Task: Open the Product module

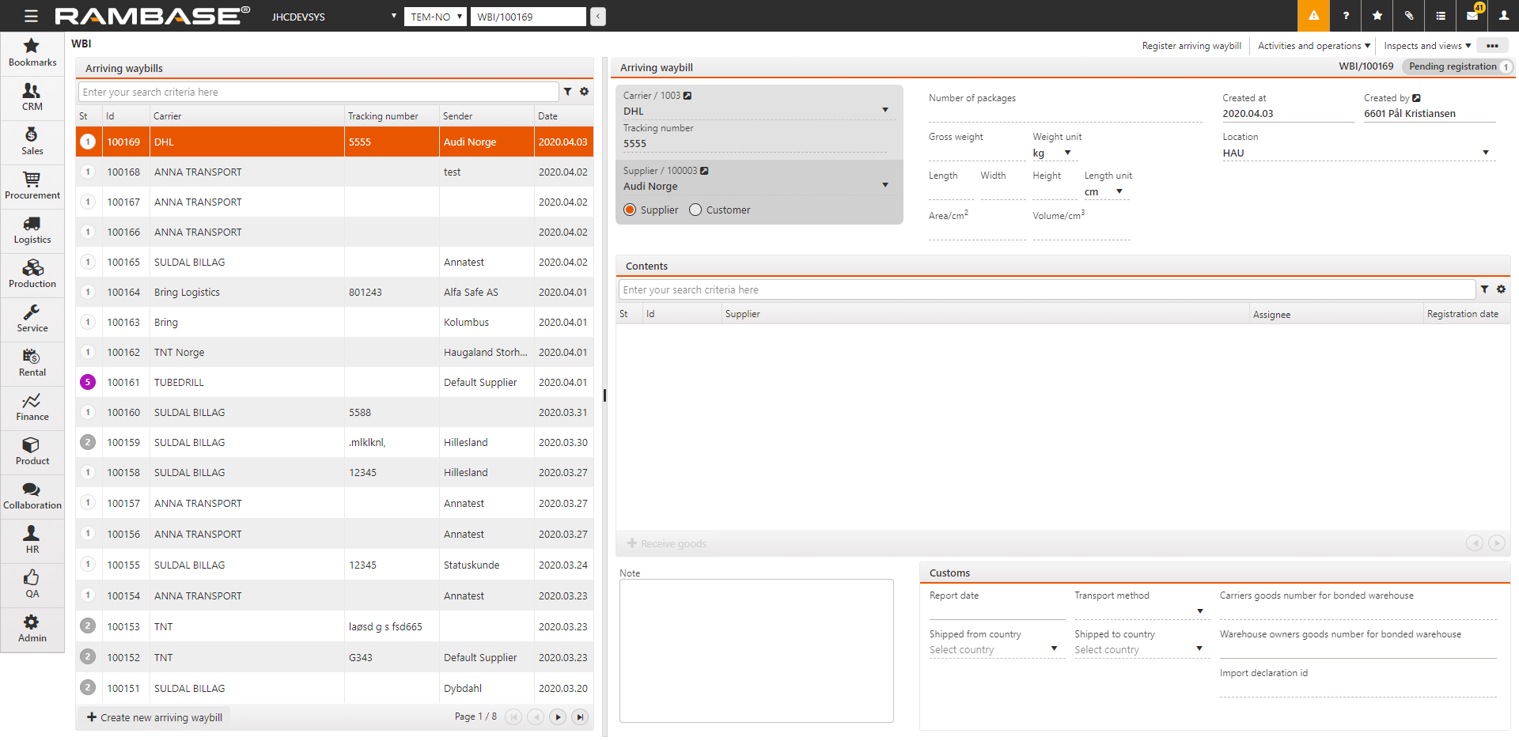Action: pos(32,452)
